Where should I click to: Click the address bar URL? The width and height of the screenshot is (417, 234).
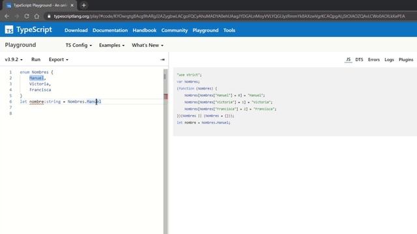pos(229,16)
